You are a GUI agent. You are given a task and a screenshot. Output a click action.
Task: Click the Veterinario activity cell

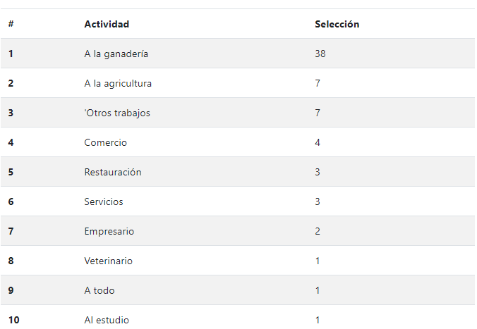pyautogui.click(x=108, y=261)
